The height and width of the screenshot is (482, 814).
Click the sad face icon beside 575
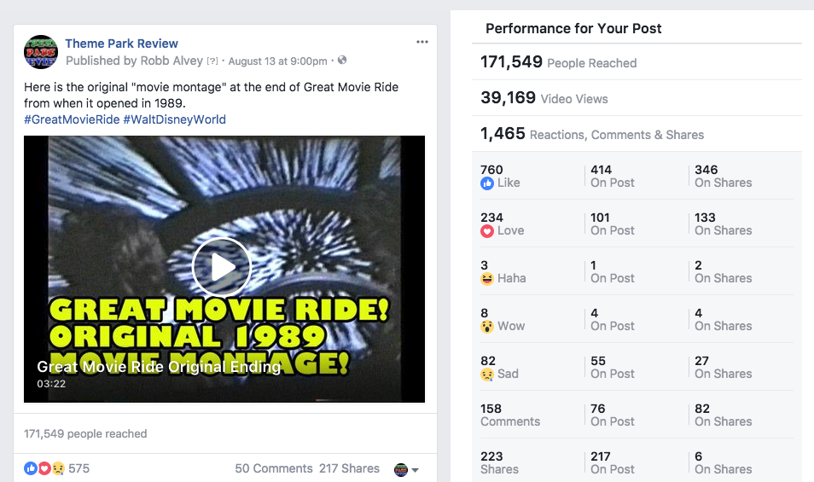pyautogui.click(x=58, y=468)
